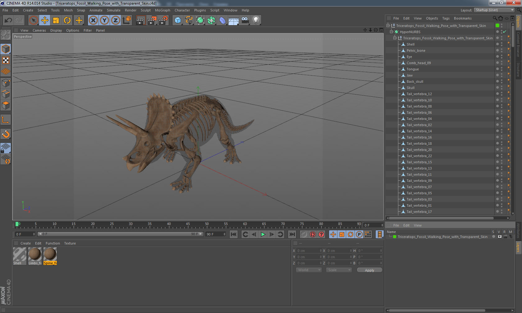Screen dimensions: 522x313
Task: Add a camera object
Action: coord(245,20)
